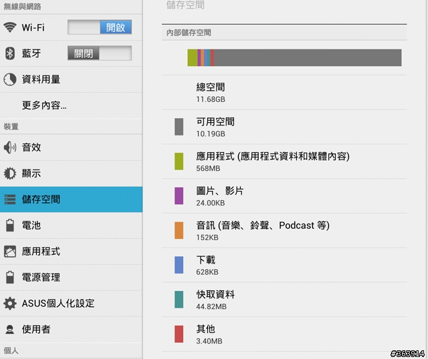The image size is (428, 359).
Task: Open 資料用量 data usage icon
Action: point(10,79)
